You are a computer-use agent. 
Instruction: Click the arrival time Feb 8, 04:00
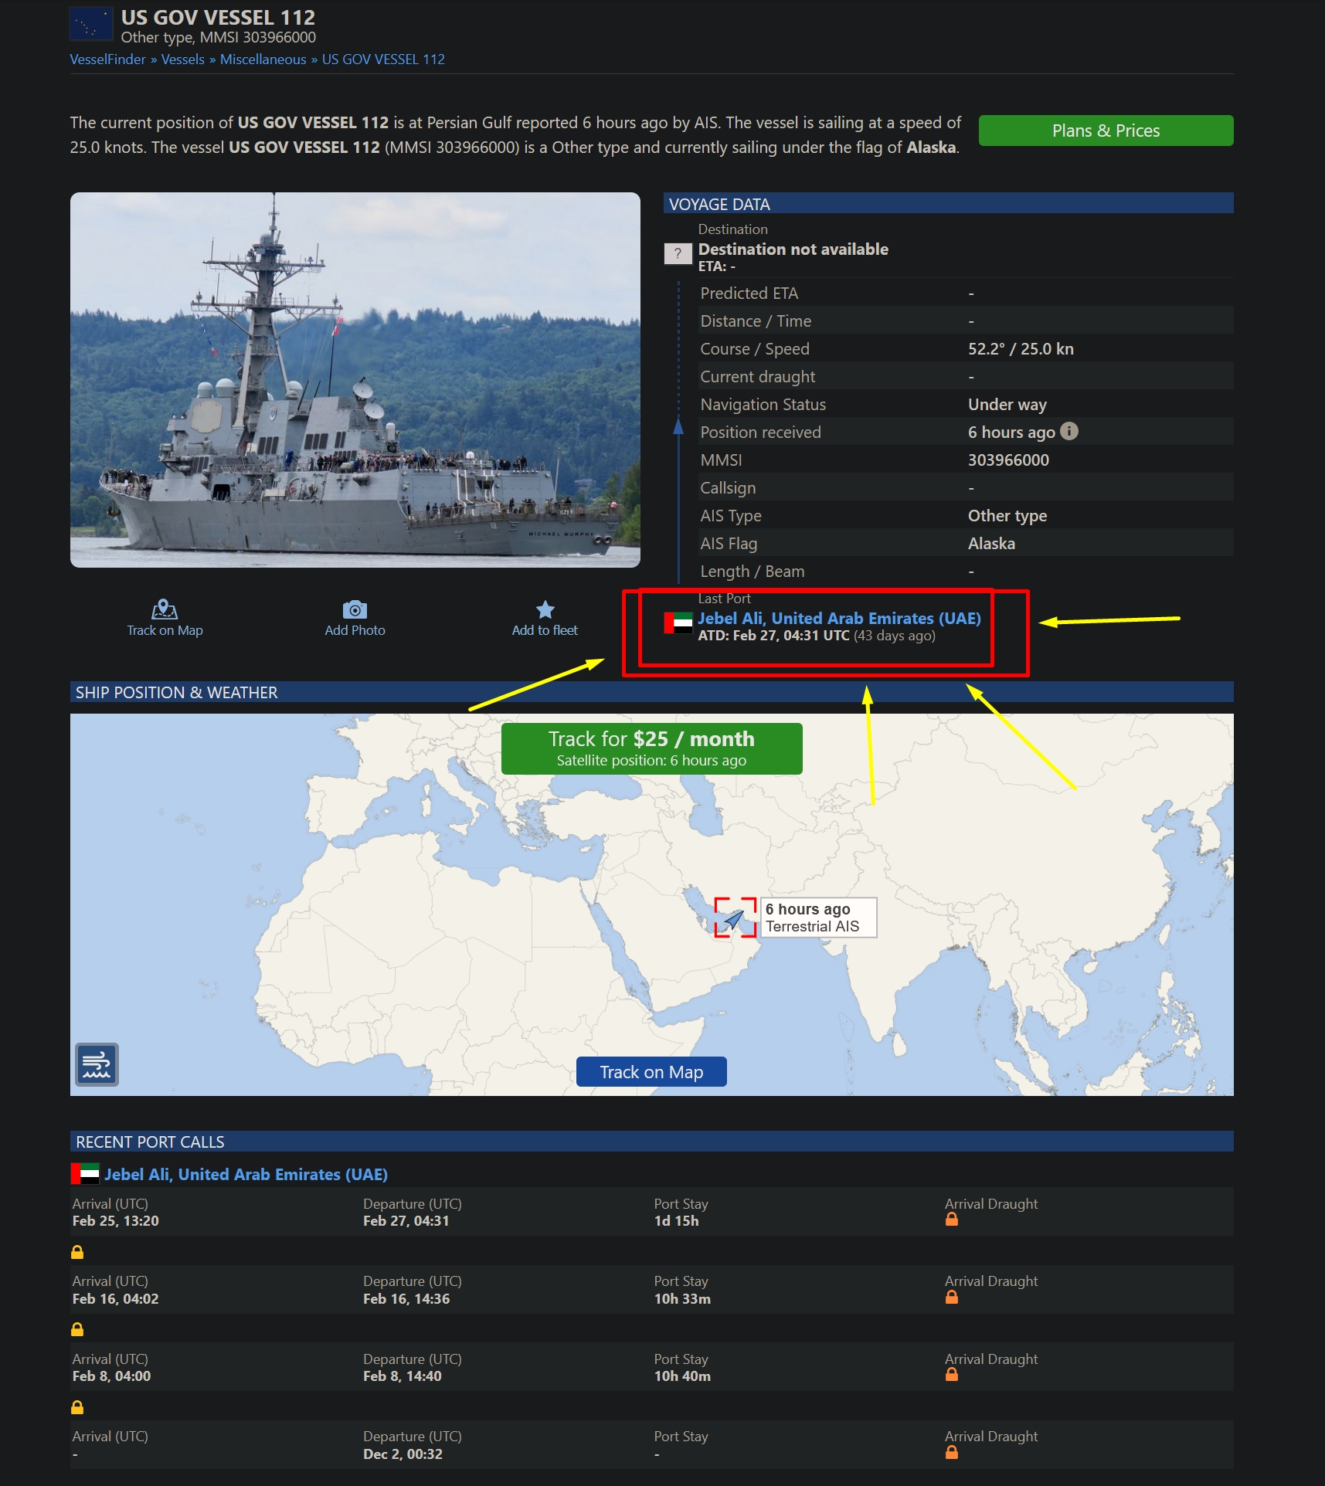(111, 1376)
